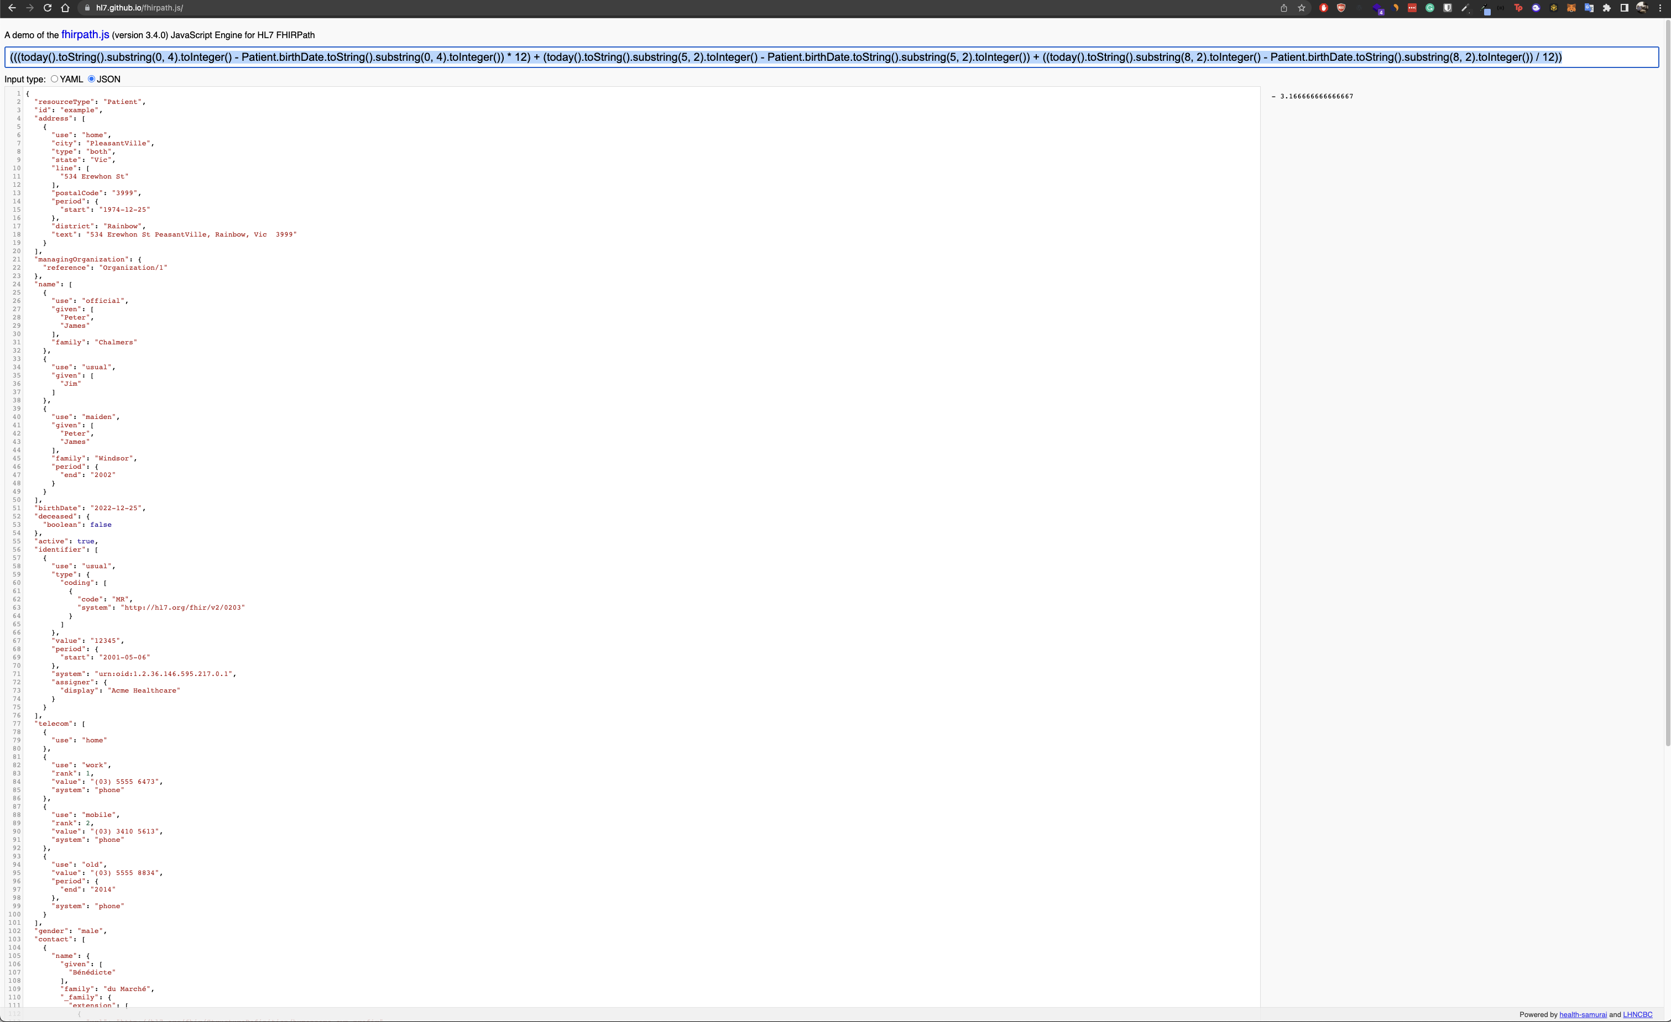Viewport: 1671px width, 1022px height.
Task: Bookmark this page with star icon
Action: pos(1302,8)
